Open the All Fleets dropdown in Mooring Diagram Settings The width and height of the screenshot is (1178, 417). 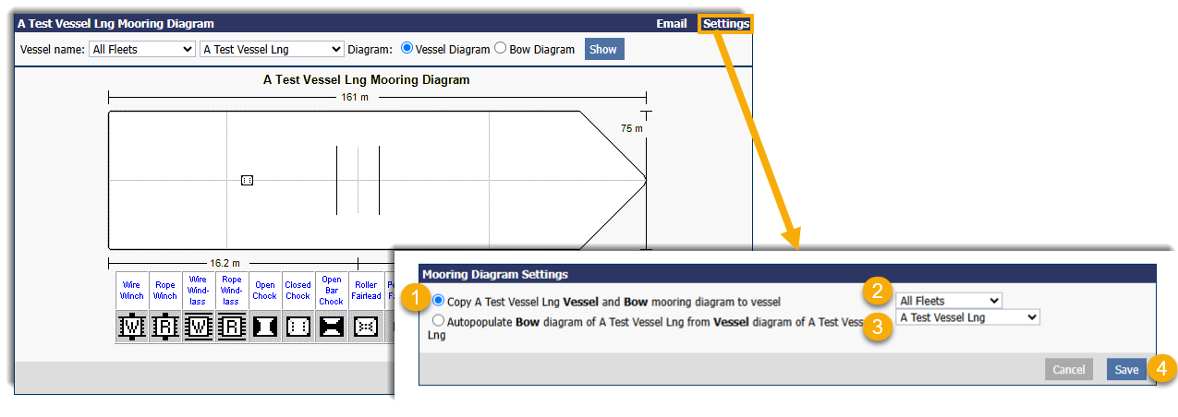click(949, 301)
